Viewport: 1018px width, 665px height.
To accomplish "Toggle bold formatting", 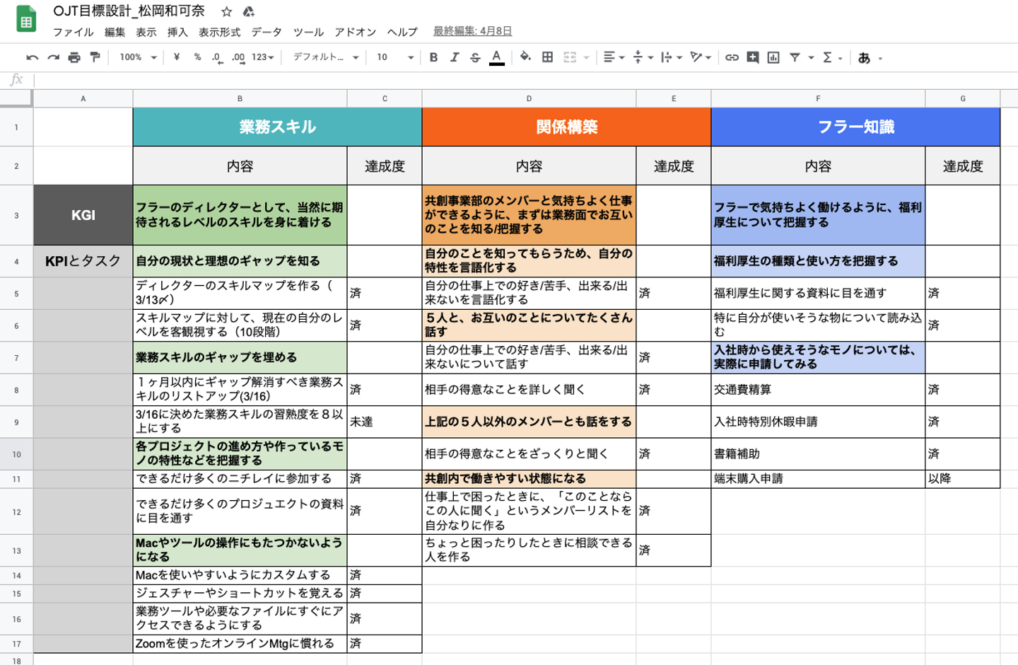I will coord(433,57).
